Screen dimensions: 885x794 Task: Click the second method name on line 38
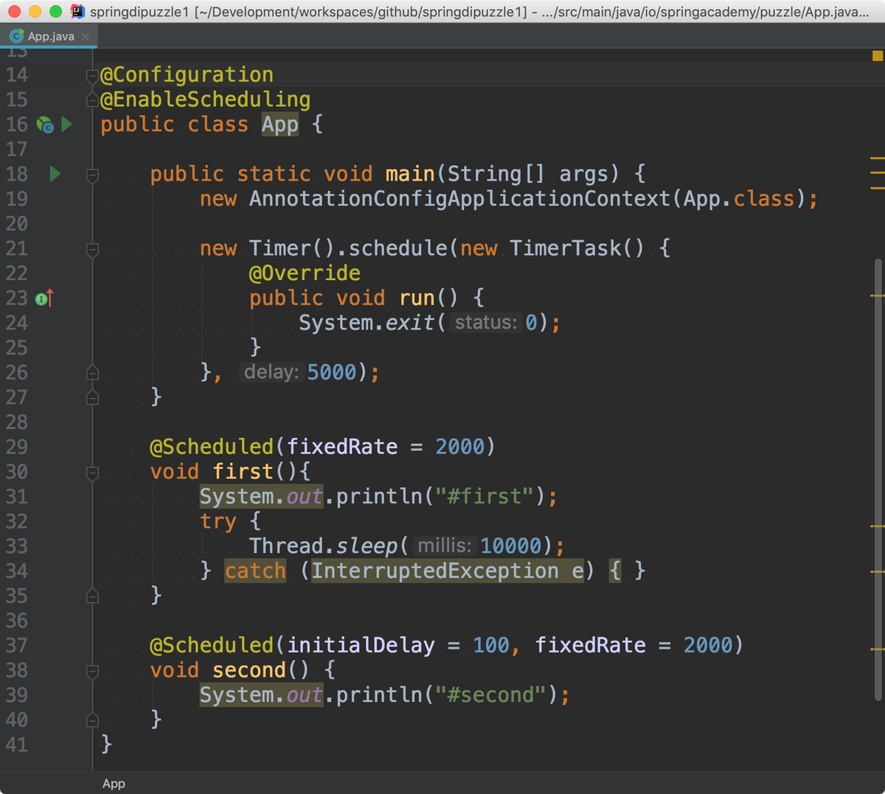point(249,669)
